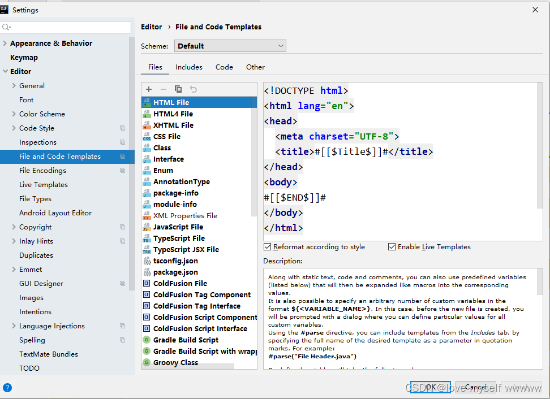Click inside the HTML template code editor
Viewport: 550px width, 399px height.
[400, 162]
